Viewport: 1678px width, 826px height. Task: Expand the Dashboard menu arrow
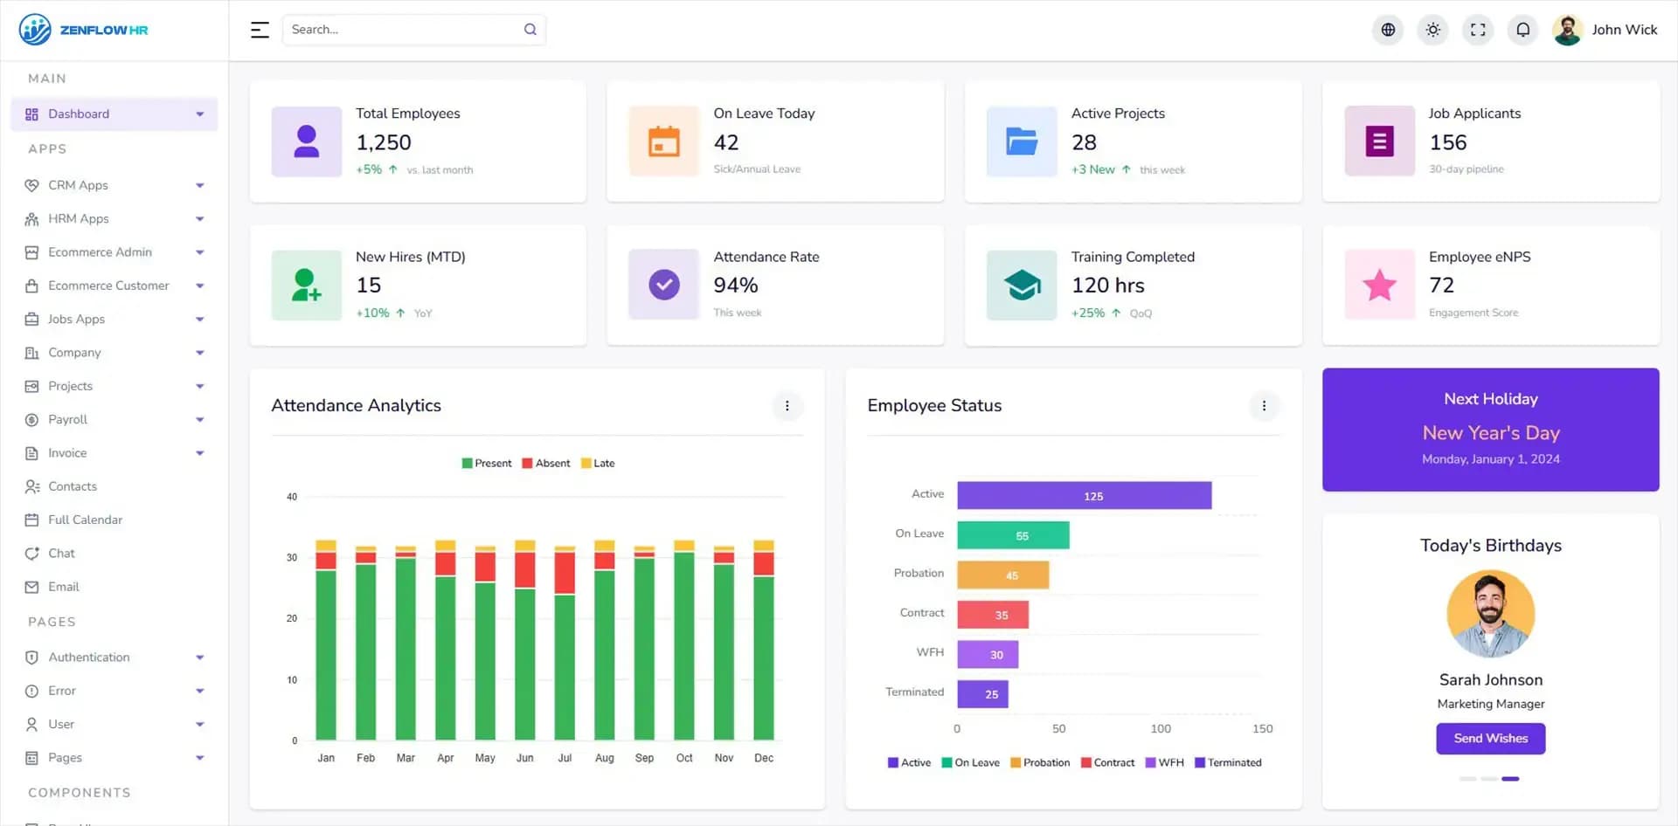200,114
